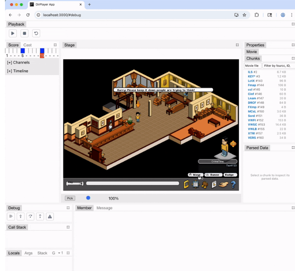Viewport: 295px width, 271px height.
Task: Click the Pick button below the stage
Action: (70, 198)
